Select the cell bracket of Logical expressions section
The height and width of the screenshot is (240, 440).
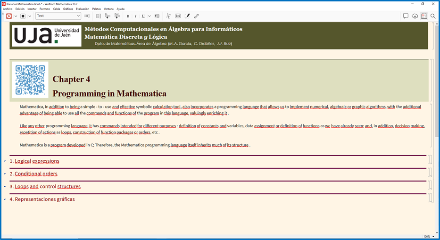point(430,160)
